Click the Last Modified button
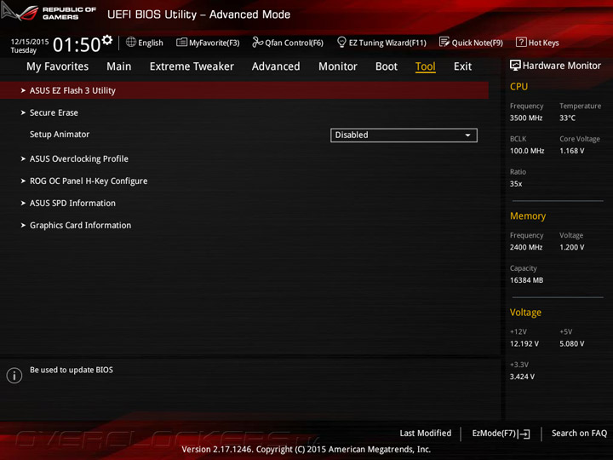 point(426,433)
